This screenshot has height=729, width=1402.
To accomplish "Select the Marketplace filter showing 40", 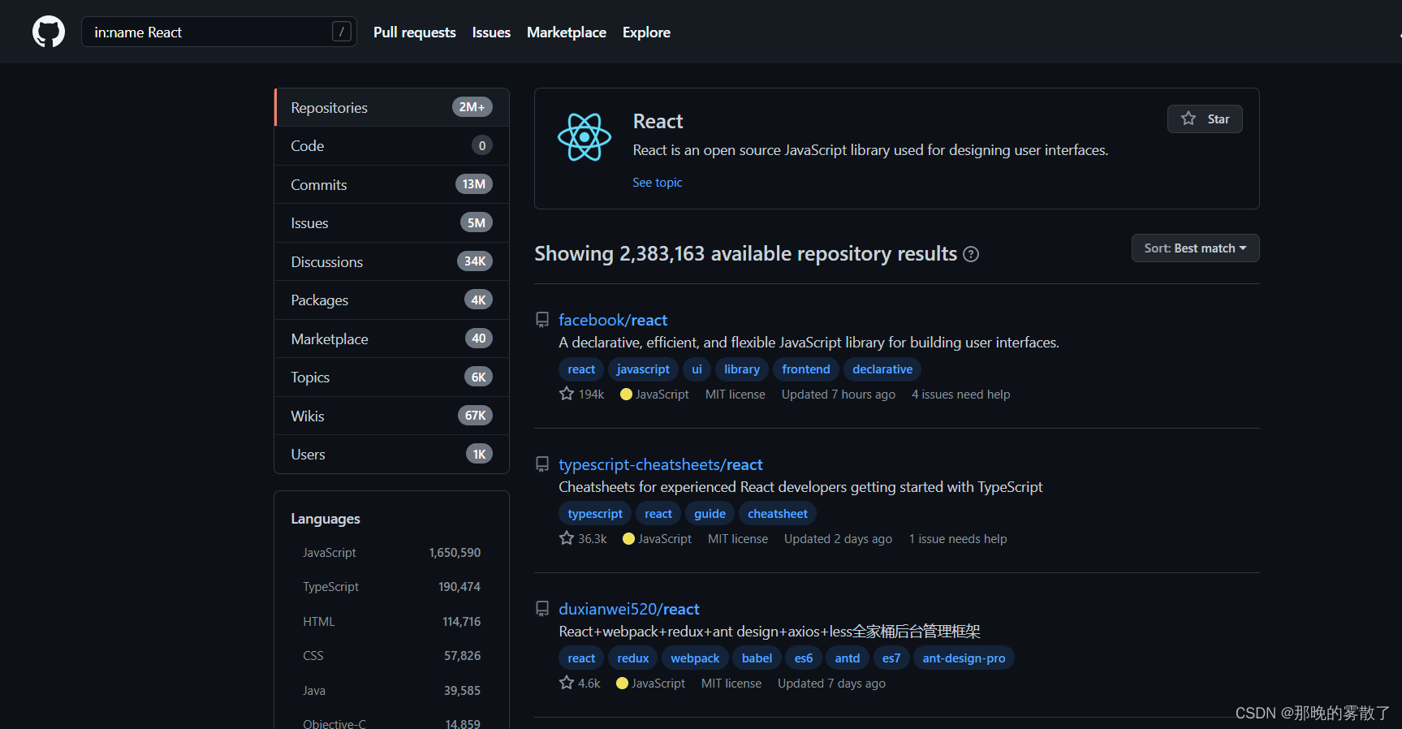I will click(392, 339).
